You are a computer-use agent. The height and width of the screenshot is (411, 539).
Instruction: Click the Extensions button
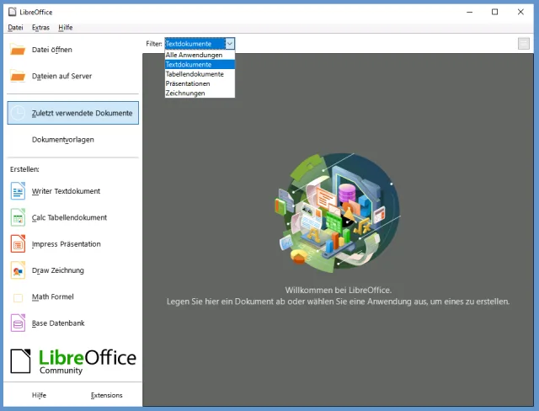106,395
